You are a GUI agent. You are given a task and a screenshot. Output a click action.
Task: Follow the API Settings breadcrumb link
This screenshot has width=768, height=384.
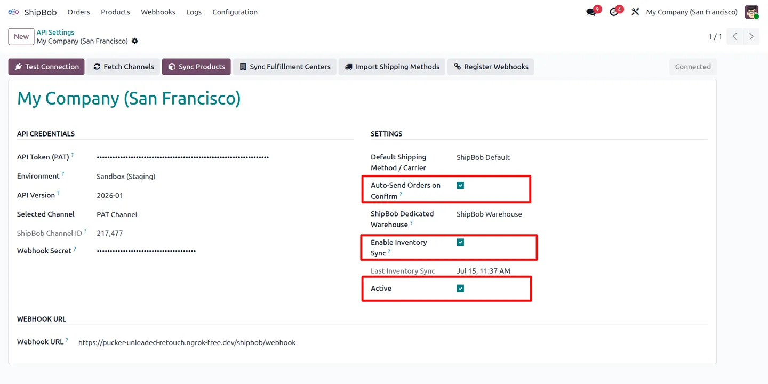pyautogui.click(x=55, y=32)
